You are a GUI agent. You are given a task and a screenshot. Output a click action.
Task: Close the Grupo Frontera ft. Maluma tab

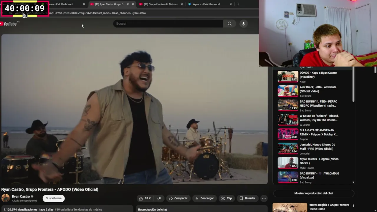click(x=182, y=4)
